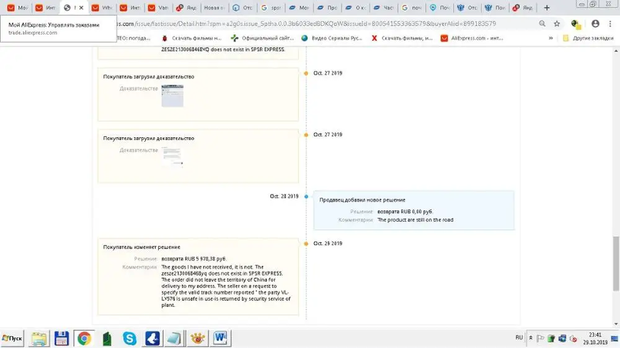The width and height of the screenshot is (620, 348).
Task: Open first buyer evidence thumbnail
Action: point(172,95)
